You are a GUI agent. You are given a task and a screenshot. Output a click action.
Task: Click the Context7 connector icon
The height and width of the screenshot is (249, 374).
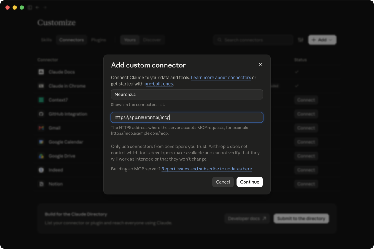click(41, 100)
